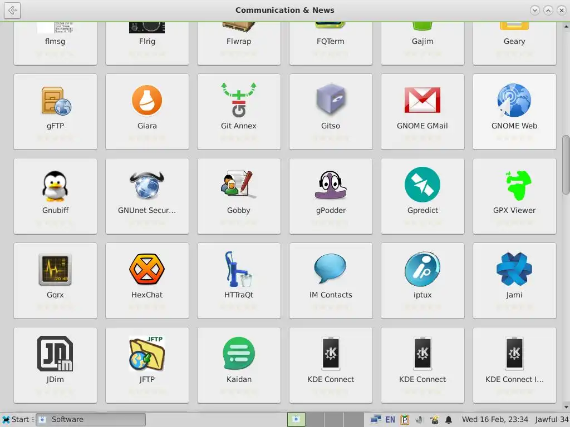The image size is (570, 427).
Task: Open the update manager tray icon
Action: 434,420
